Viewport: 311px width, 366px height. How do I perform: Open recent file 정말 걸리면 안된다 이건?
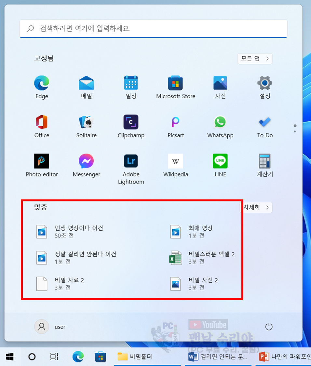click(76, 258)
